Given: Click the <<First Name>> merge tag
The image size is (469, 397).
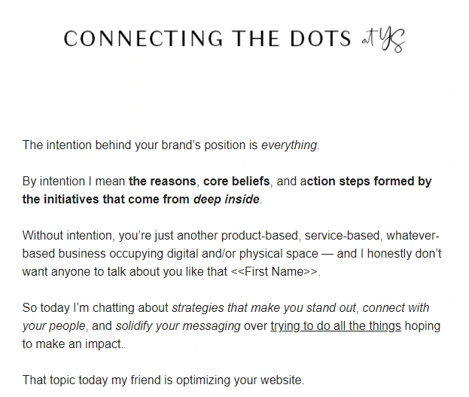Looking at the screenshot, I should click(274, 272).
